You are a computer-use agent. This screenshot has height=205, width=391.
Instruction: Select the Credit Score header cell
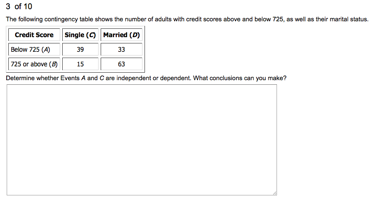pos(34,35)
